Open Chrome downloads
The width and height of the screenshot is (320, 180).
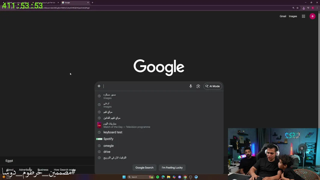tap(303, 8)
